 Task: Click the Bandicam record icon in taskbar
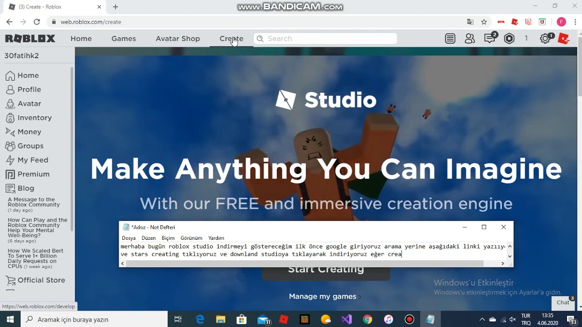coord(409,319)
